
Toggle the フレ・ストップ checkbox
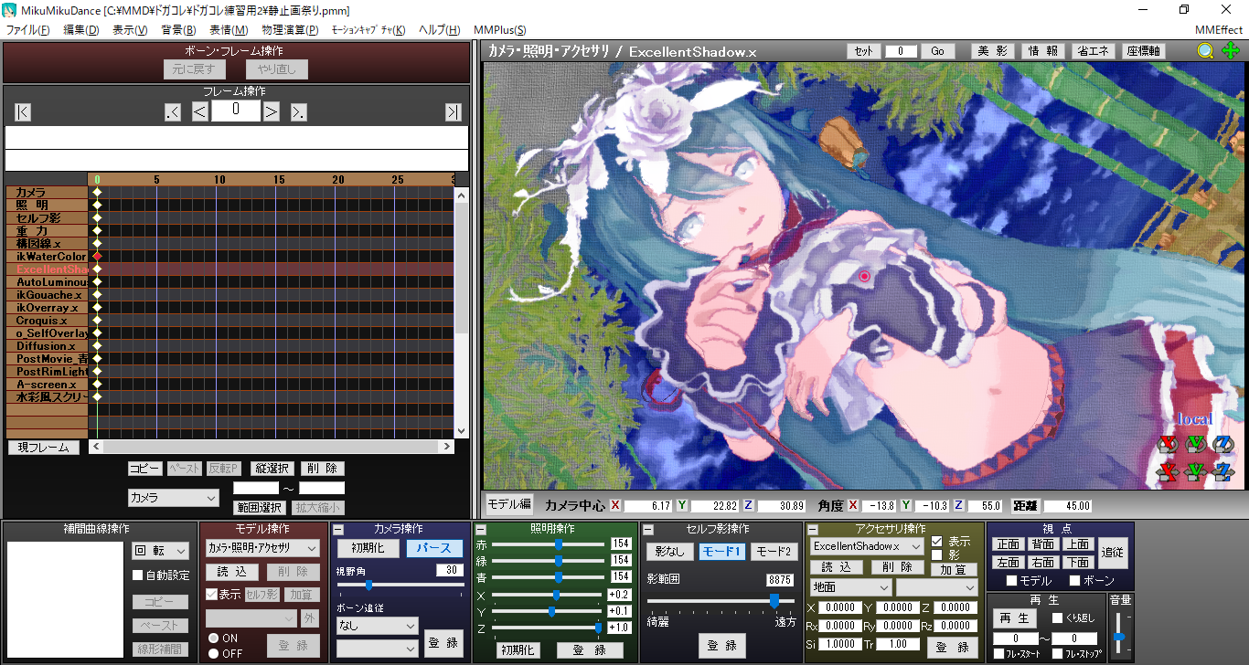point(1057,653)
